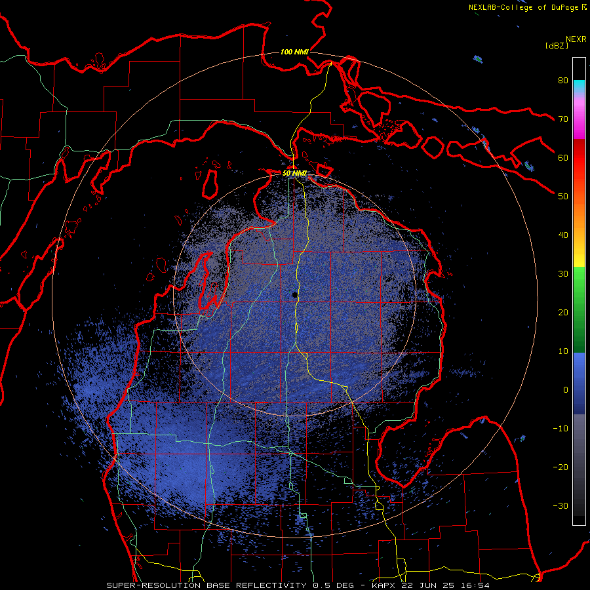Click the 10 value on dBZ scale
Viewport: 590px width, 590px height.
563,351
